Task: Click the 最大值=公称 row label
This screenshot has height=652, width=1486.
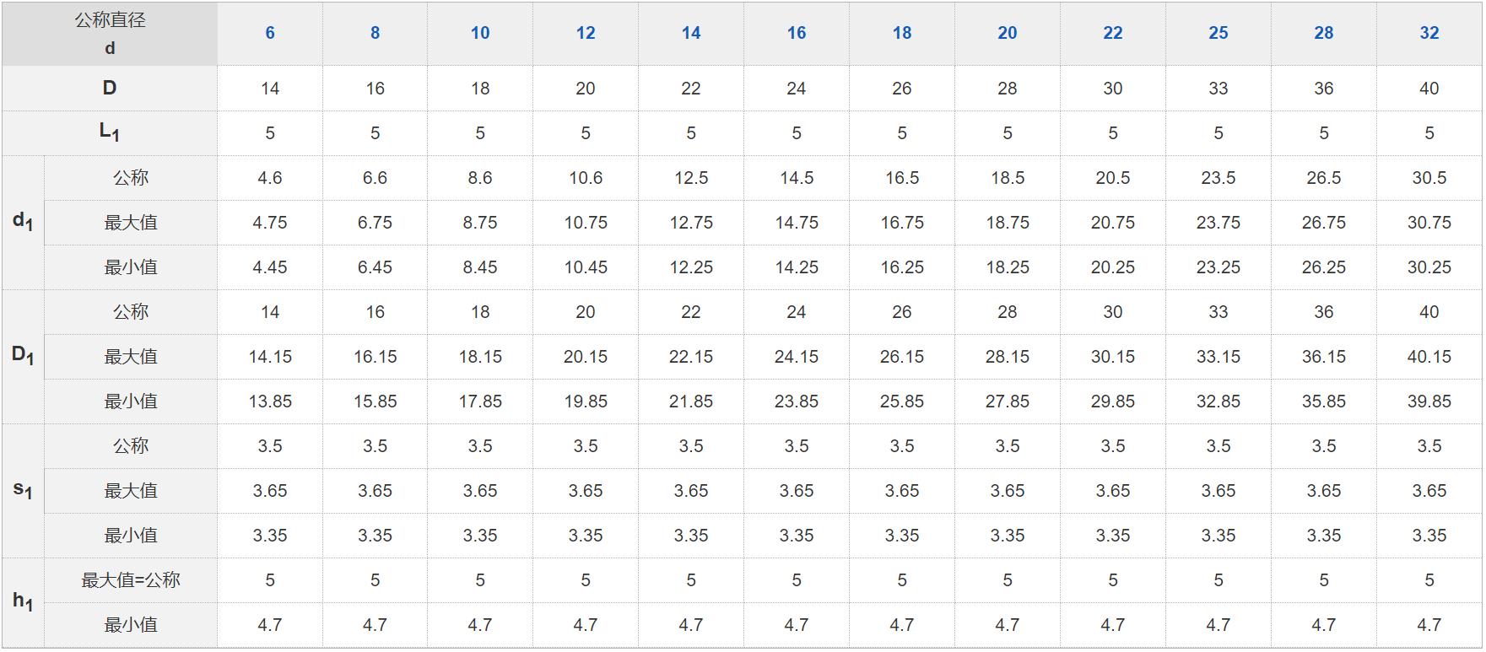Action: 131,579
